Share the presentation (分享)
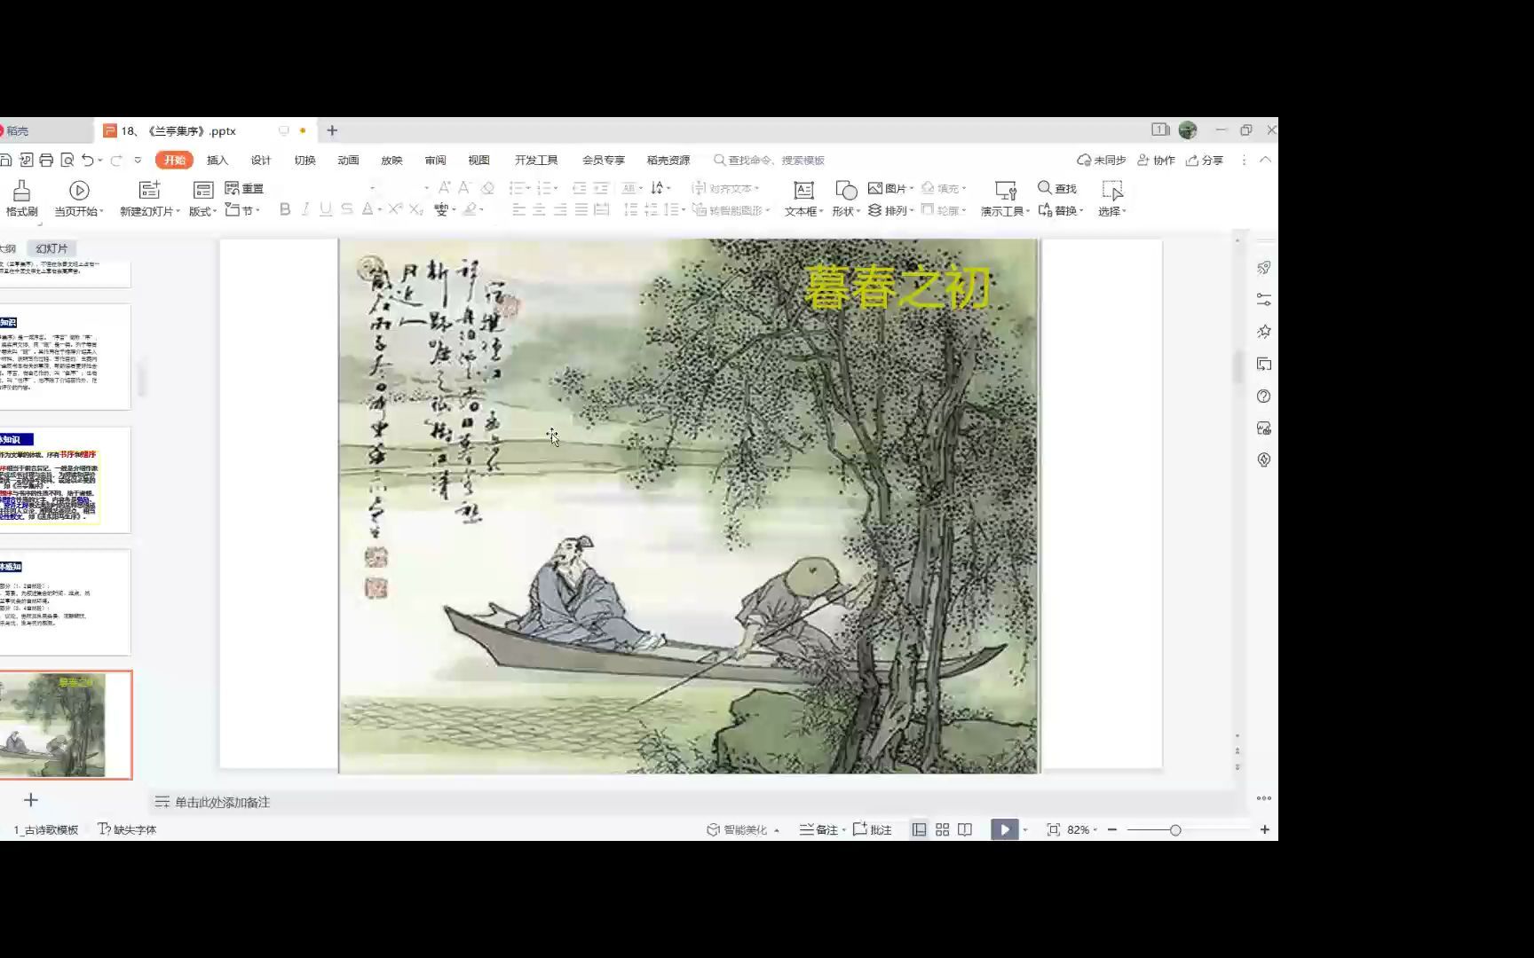Screen dimensions: 1534x958 1205,160
